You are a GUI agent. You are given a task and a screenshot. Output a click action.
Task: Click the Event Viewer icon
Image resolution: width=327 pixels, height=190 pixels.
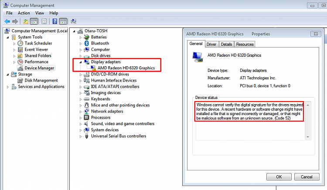[20, 50]
